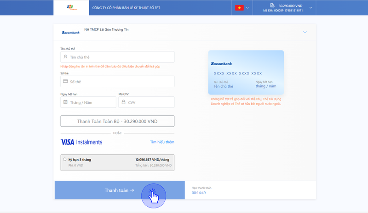Click the Mã ĐH order code text
Image resolution: width=368 pixels, height=213 pixels.
[x=283, y=11]
